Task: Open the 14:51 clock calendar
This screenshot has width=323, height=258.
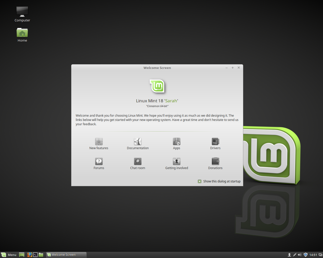Action: click(x=313, y=255)
